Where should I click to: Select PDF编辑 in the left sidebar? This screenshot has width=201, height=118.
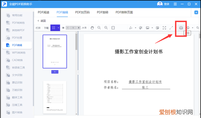coord(17,45)
